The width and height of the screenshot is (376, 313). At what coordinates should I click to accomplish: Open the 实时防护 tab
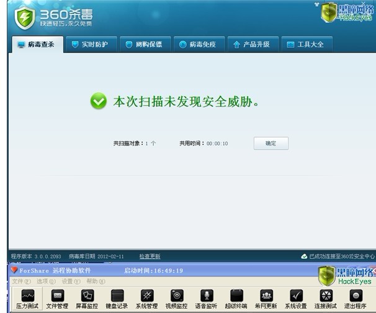click(x=91, y=44)
